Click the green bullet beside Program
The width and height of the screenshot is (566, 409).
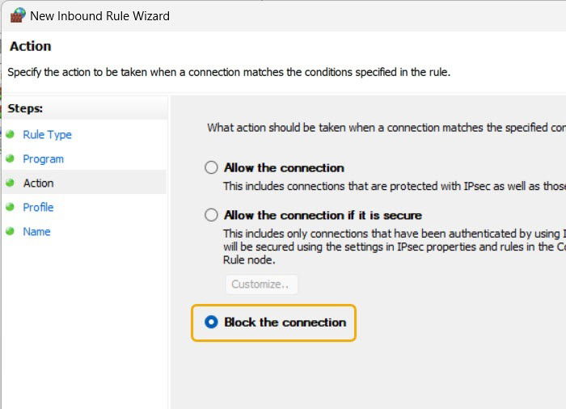pyautogui.click(x=10, y=158)
